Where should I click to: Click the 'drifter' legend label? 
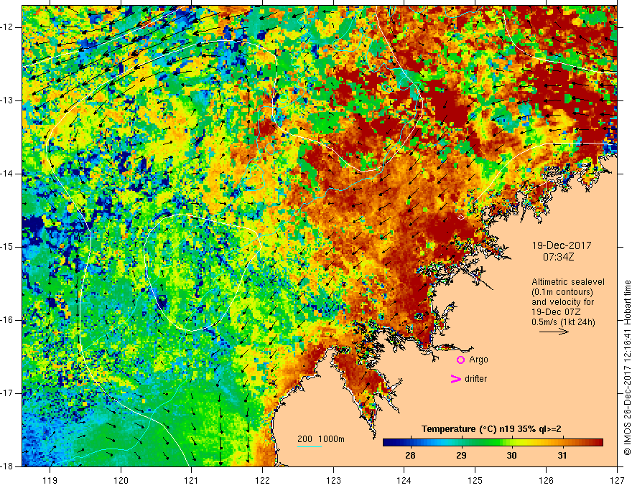coord(475,379)
